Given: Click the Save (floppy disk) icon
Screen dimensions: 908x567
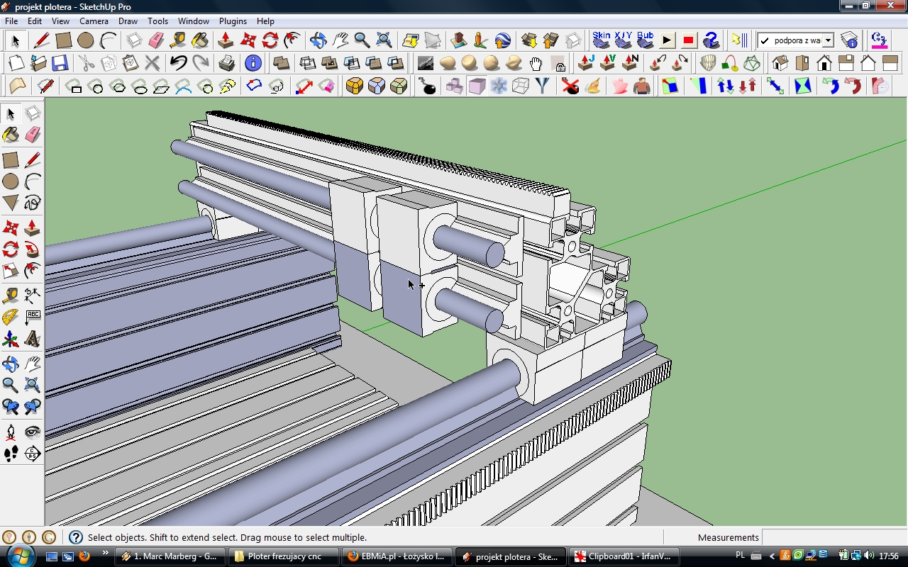Looking at the screenshot, I should click(x=60, y=64).
